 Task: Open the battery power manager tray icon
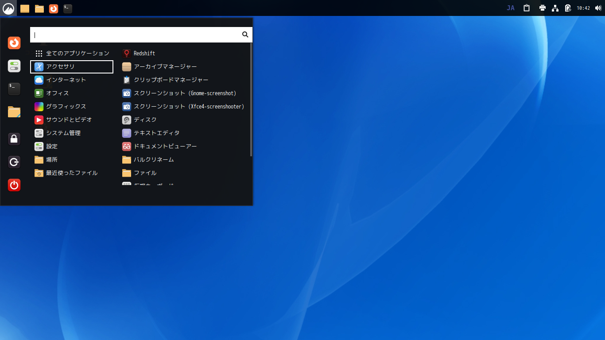tap(568, 8)
